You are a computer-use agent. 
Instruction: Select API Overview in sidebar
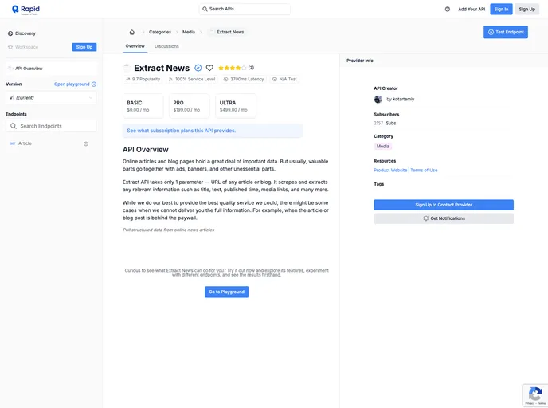51,69
